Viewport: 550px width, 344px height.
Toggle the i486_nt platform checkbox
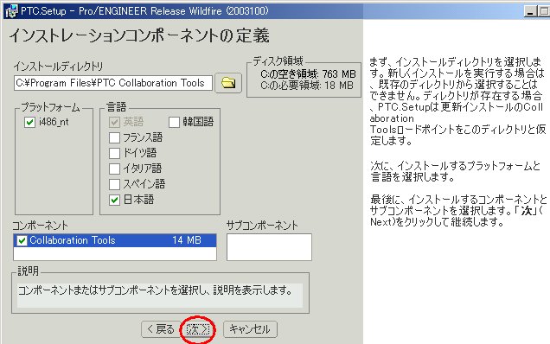[29, 123]
